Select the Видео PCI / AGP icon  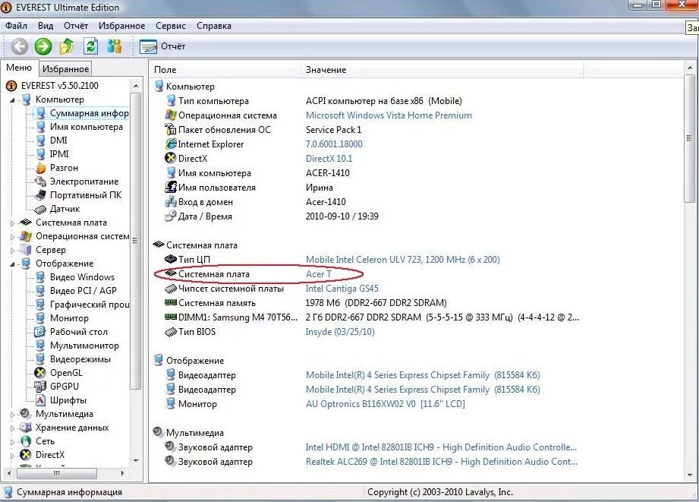tap(40, 291)
